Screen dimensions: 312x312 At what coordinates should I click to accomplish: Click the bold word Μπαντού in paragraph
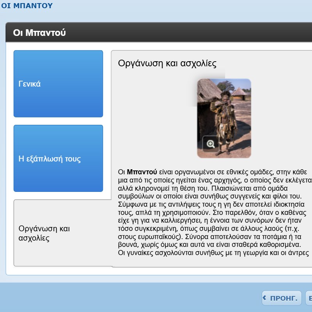click(142, 172)
